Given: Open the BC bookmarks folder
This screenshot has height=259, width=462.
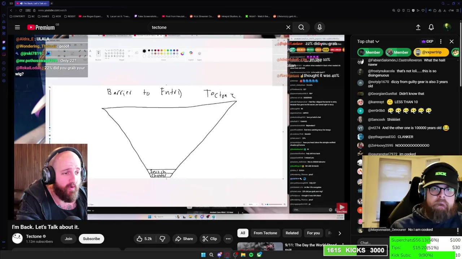Looking at the screenshot, I should point(32,16).
